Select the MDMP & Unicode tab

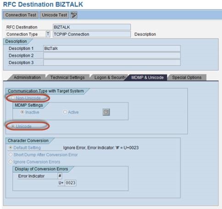[x=147, y=77]
